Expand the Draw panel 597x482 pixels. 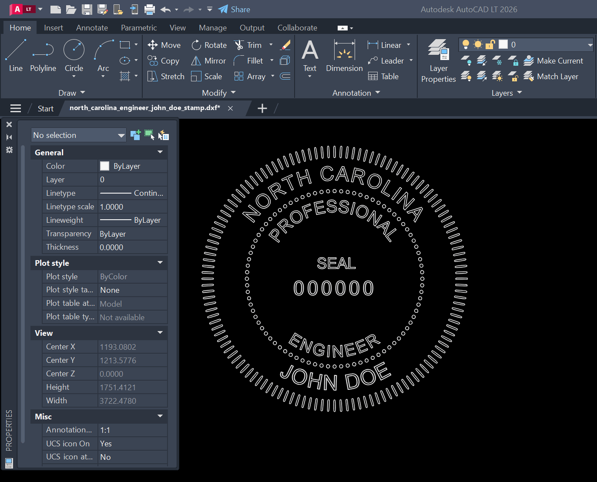(x=72, y=93)
